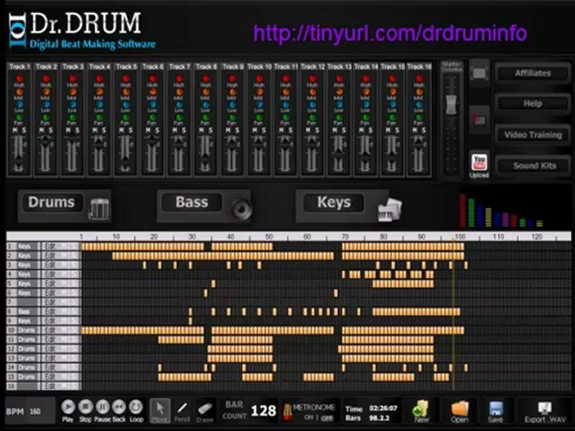Viewport: 575px width, 431px height.
Task: Click the Back rewind icon
Action: tap(119, 407)
